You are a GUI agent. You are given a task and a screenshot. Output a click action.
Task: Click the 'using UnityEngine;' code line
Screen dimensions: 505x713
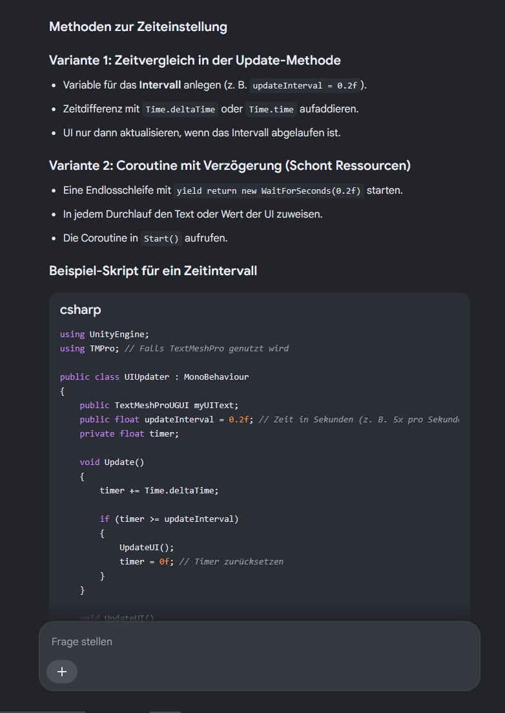pos(105,335)
